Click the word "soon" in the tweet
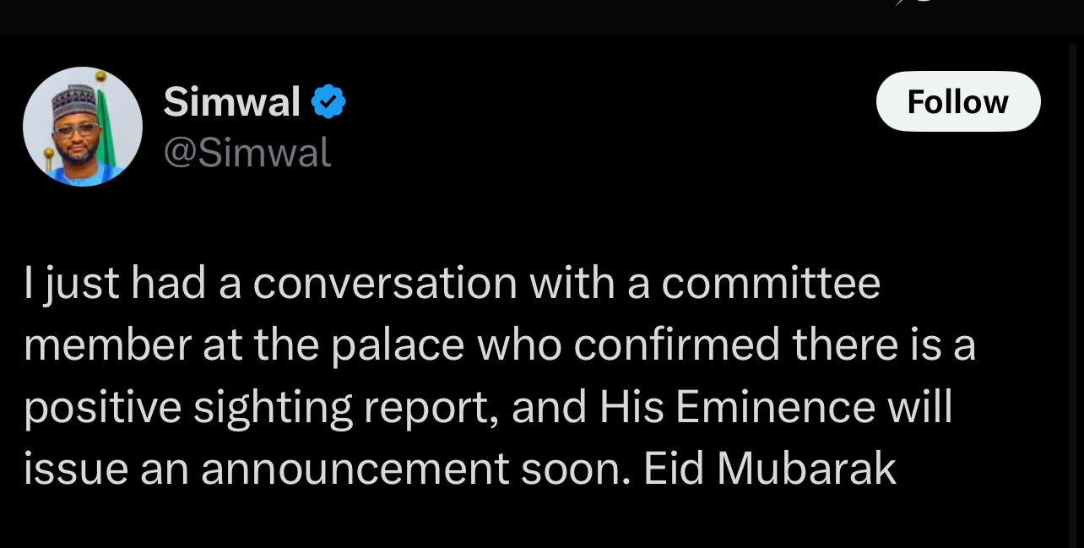 575,469
